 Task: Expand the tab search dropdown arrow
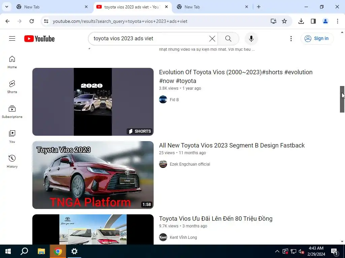pos(7,7)
